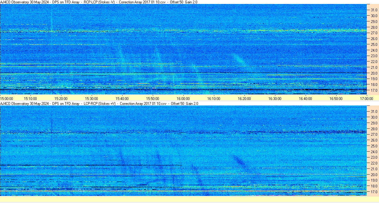Viewport: 379px width, 203px height.
Task: Pick the 16:30:00 time axis label
Action: (x=275, y=98)
